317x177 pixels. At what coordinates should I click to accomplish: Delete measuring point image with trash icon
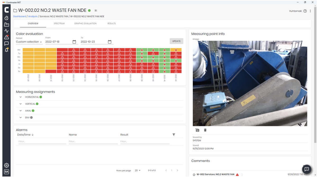tap(205, 130)
